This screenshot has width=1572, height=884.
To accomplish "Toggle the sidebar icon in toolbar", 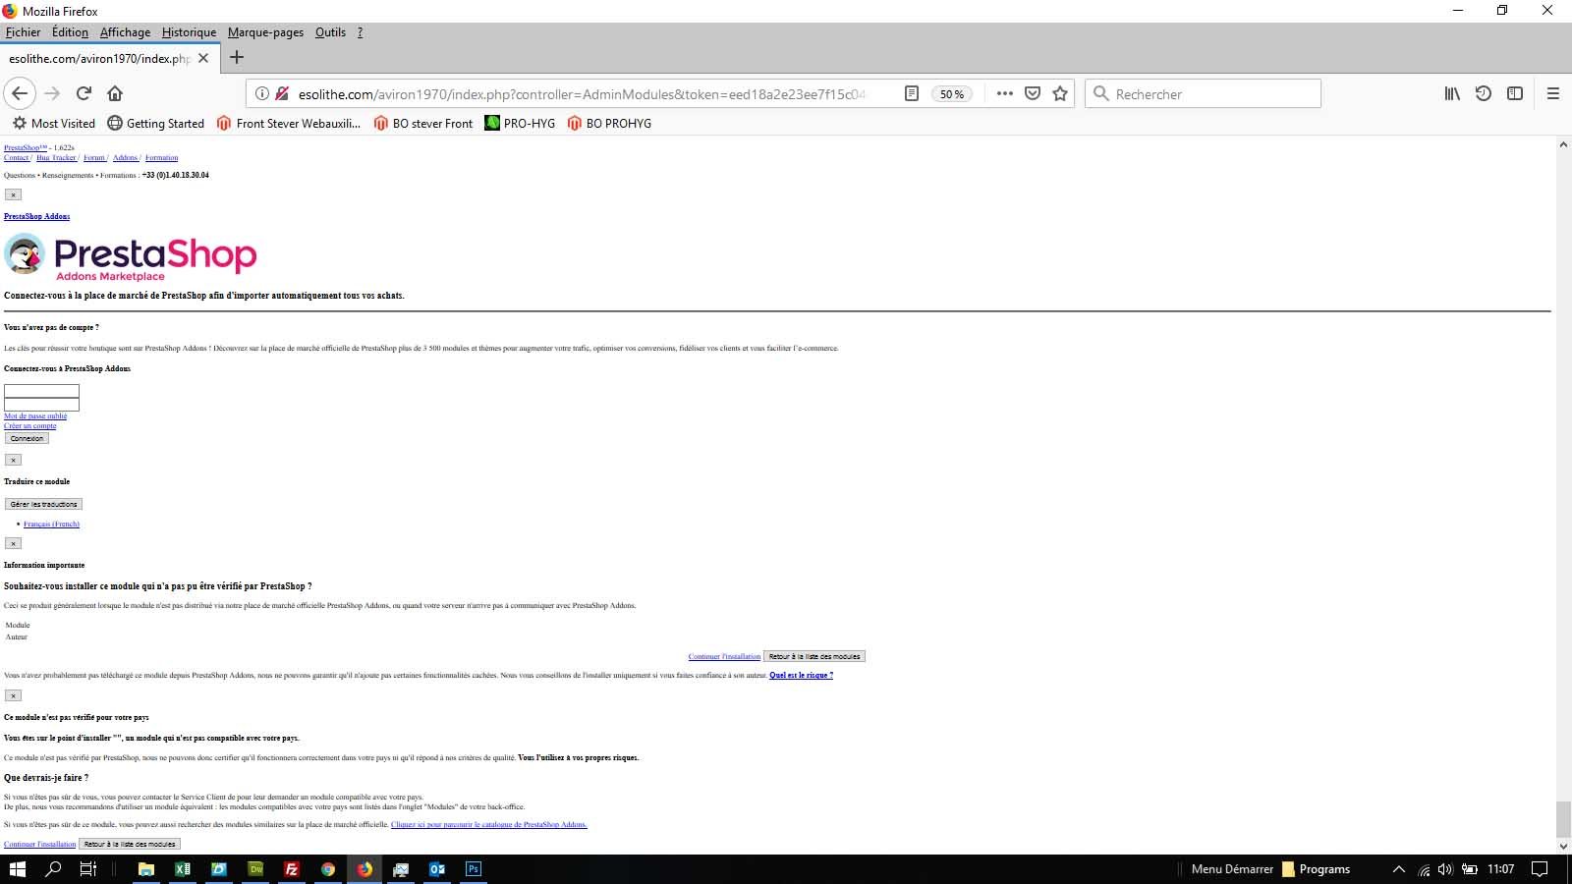I will pyautogui.click(x=1515, y=93).
